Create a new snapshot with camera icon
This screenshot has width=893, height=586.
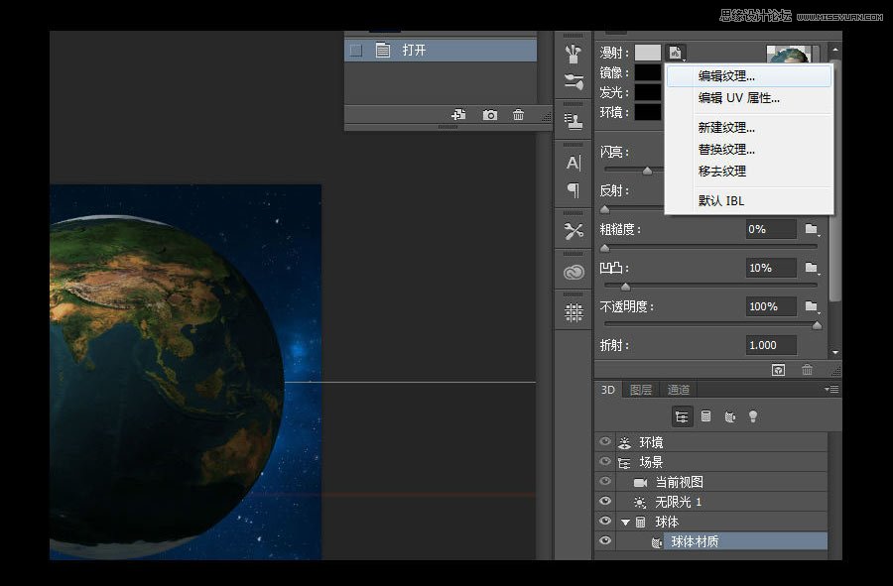(490, 115)
